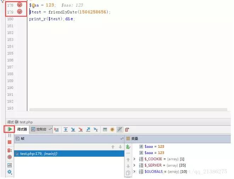
Task: Stop debugging with the red square
Action: click(x=10, y=142)
